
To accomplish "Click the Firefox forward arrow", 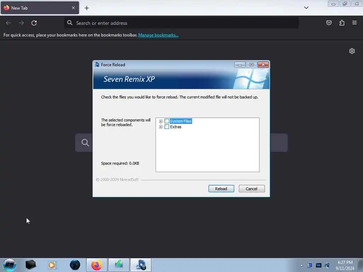I will (x=21, y=23).
